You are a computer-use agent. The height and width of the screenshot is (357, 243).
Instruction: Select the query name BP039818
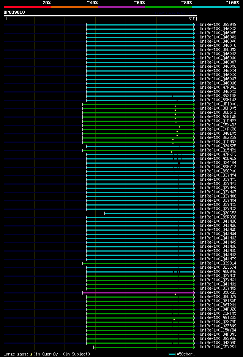point(14,12)
